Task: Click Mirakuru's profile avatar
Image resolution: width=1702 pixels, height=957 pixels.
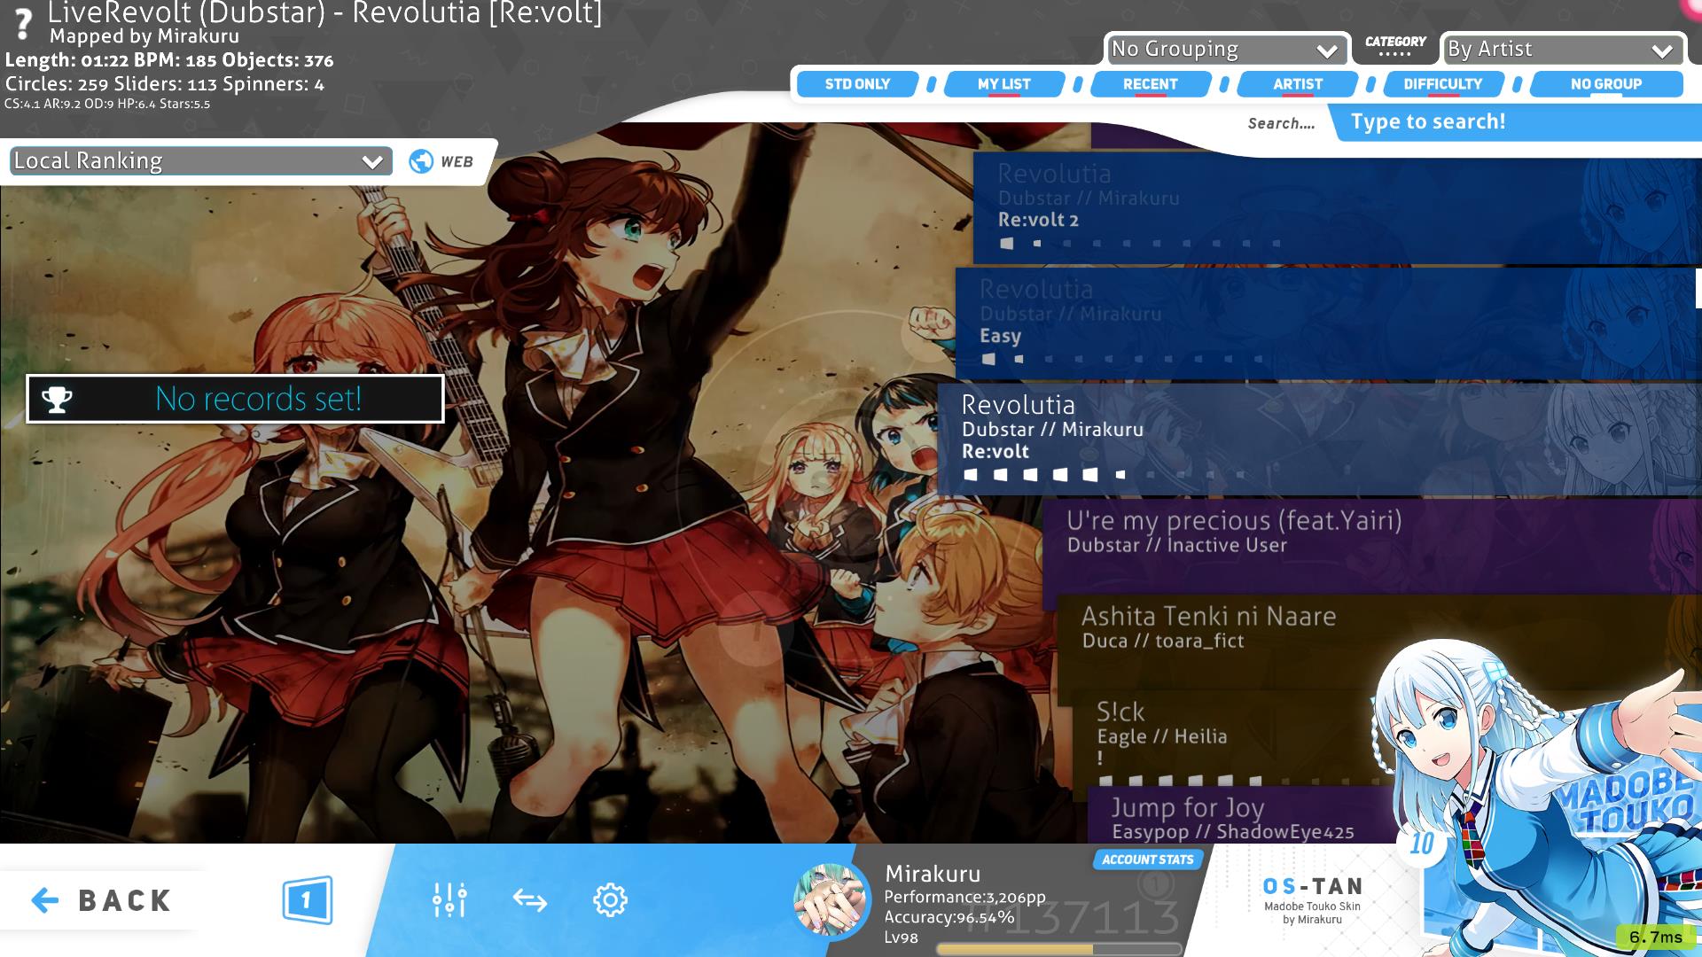Action: pyautogui.click(x=831, y=900)
